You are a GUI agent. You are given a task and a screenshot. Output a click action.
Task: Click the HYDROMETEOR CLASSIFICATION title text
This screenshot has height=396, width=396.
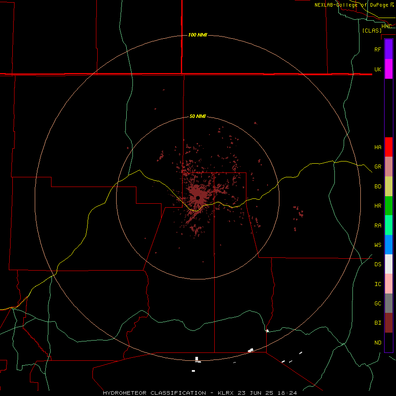tap(154, 393)
